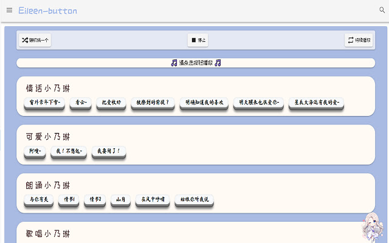Play the 山月 recitation button
The height and width of the screenshot is (243, 389).
(x=120, y=199)
